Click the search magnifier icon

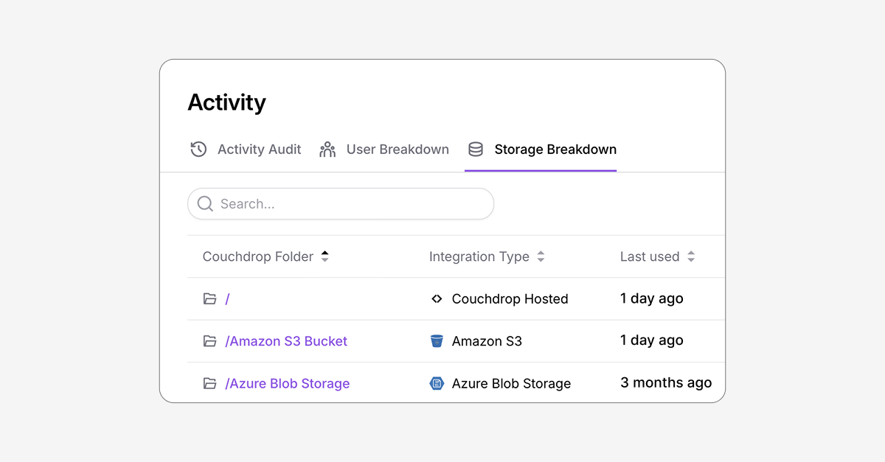(x=206, y=204)
